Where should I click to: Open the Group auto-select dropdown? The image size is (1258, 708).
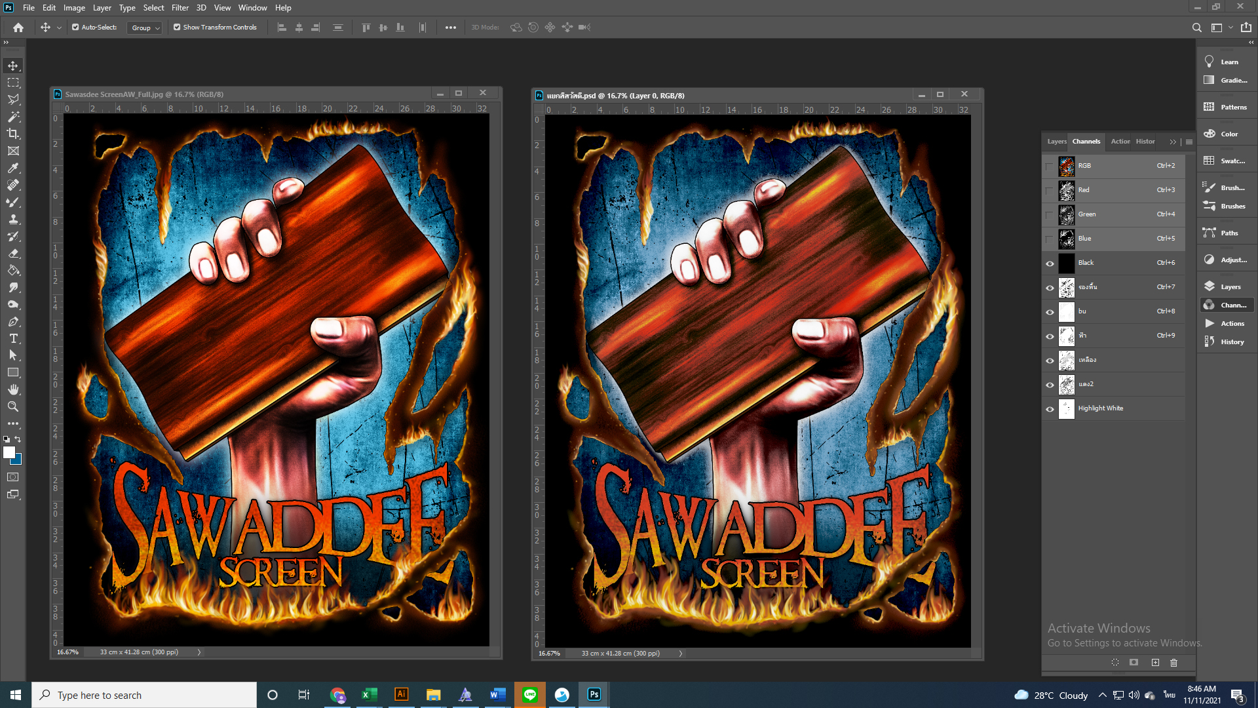[144, 28]
